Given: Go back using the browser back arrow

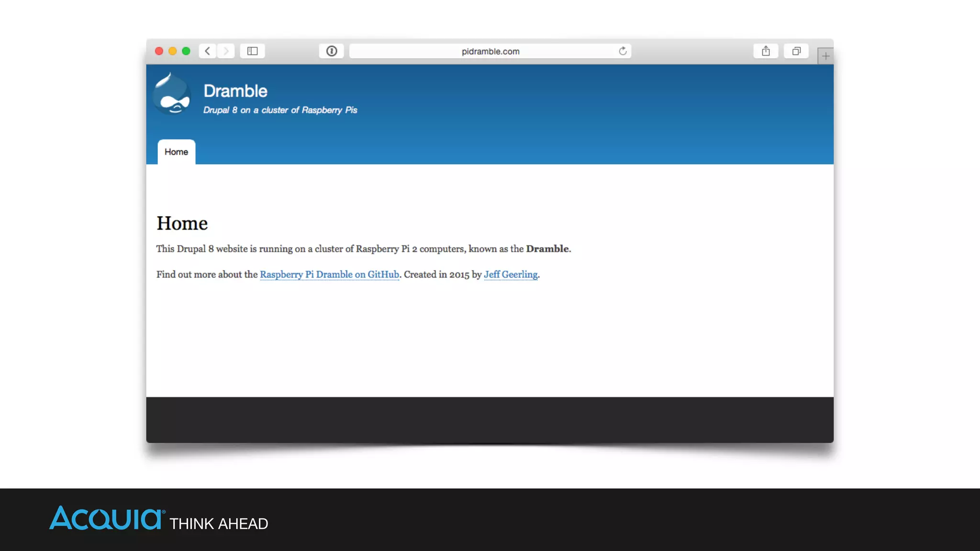Looking at the screenshot, I should (207, 51).
